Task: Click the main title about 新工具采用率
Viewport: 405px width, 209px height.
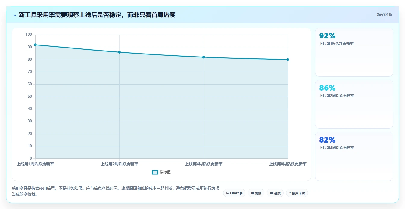Action: point(97,15)
